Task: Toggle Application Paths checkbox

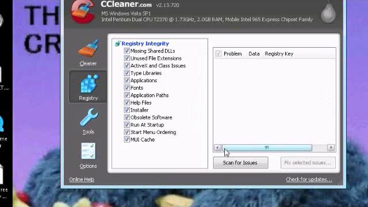Action: (126, 95)
